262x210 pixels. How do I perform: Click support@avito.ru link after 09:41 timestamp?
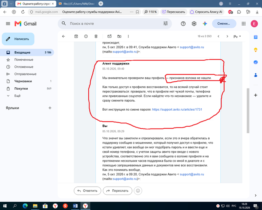click(192, 47)
